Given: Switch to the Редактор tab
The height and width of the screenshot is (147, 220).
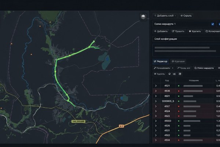Looking at the screenshot, I should pyautogui.click(x=161, y=61).
